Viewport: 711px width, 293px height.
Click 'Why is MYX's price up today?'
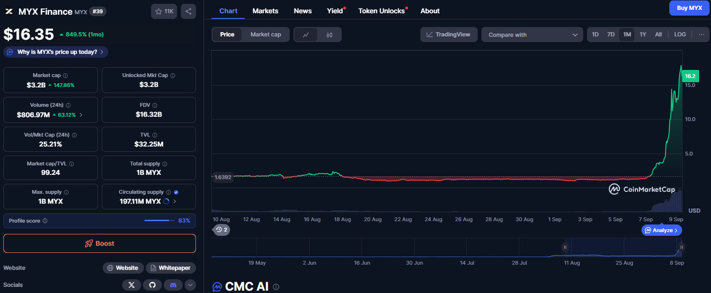(56, 52)
